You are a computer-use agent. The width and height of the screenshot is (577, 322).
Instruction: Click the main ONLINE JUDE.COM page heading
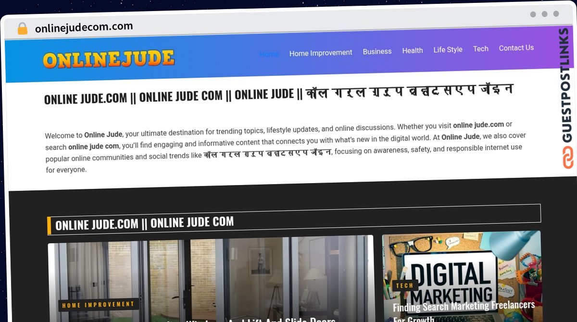[279, 94]
